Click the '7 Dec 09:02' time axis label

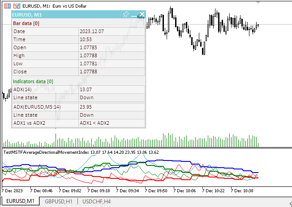click(x=70, y=190)
